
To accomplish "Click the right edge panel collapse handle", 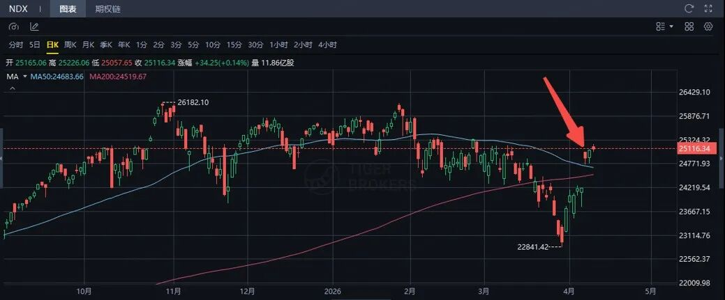I will [722, 159].
